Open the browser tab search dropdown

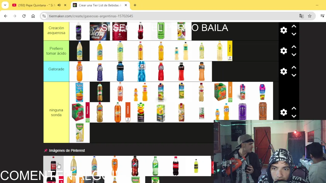tap(5, 5)
